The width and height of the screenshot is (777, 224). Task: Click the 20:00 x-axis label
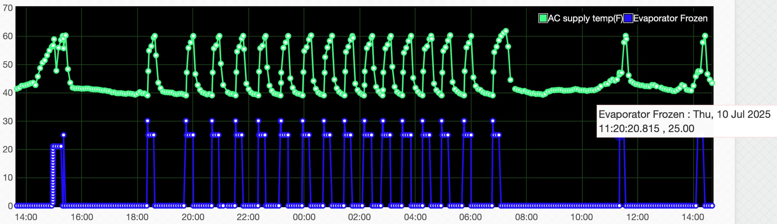193,217
